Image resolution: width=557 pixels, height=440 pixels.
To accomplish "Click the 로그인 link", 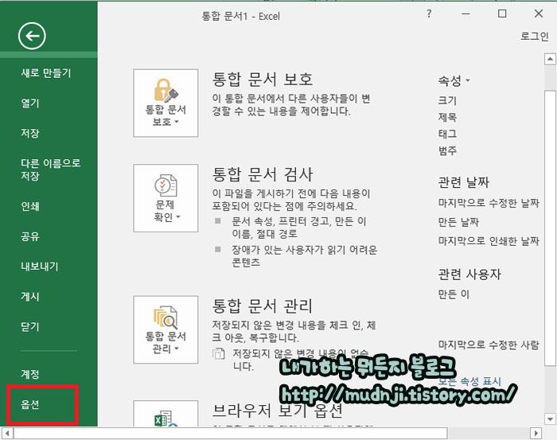I will coord(535,36).
